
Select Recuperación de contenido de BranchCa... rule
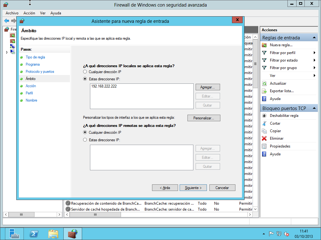(106, 203)
